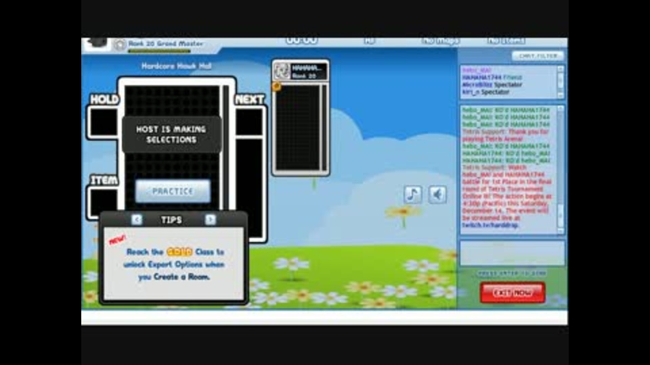Click the orange badge on opponent's board
Screen dimensions: 650x365
(276, 87)
